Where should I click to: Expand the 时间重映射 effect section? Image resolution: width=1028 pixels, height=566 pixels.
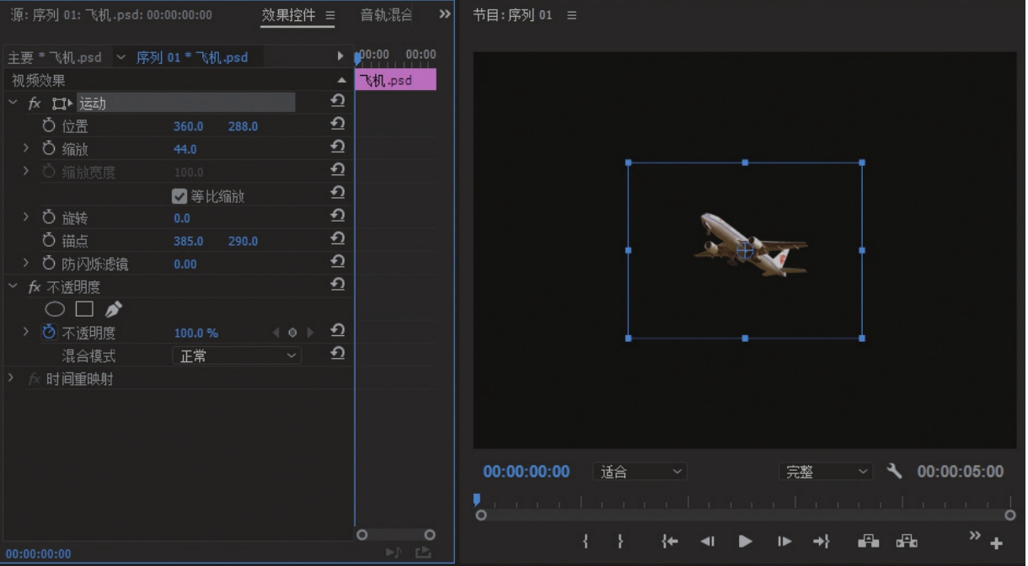11,379
